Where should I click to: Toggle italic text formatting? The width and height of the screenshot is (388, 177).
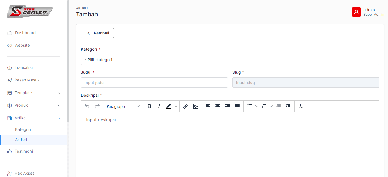pyautogui.click(x=159, y=106)
